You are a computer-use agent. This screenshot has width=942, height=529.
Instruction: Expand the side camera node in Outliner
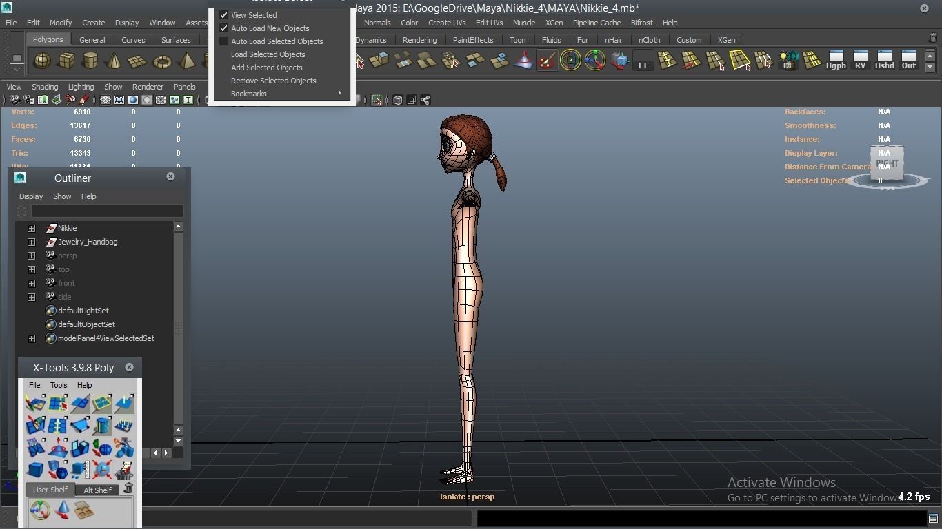click(x=31, y=297)
